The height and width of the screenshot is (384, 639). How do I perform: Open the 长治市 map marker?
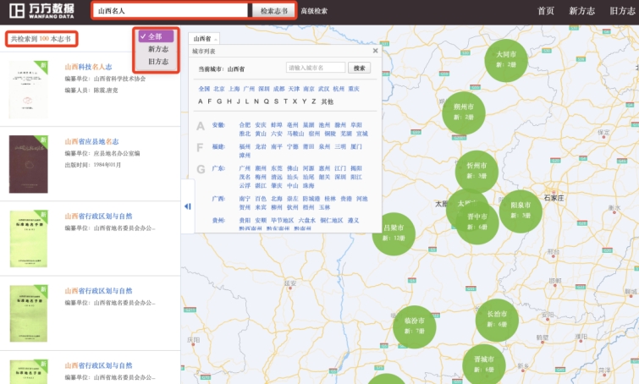497,319
